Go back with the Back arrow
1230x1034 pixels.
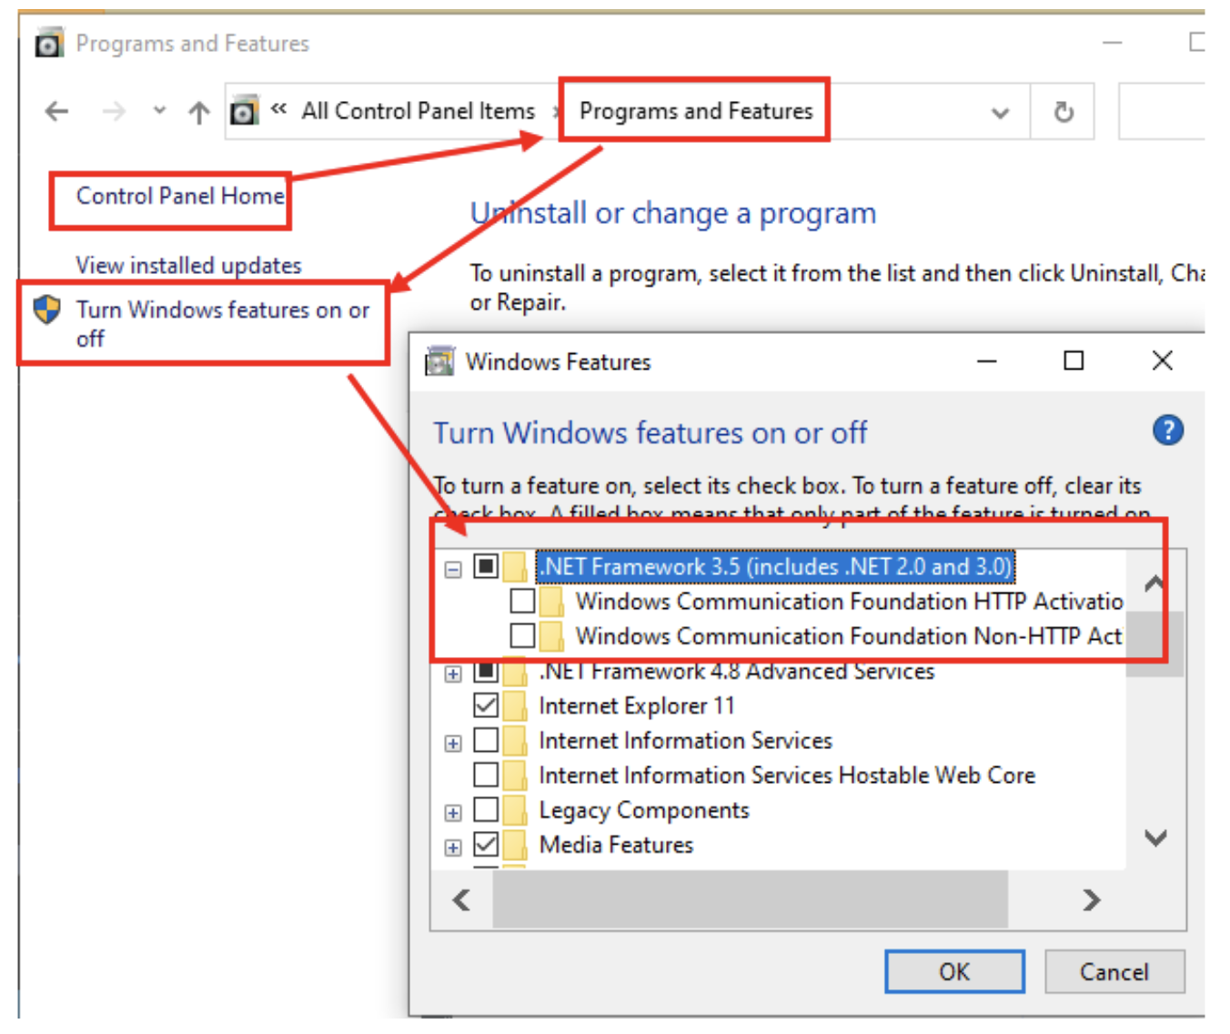(x=56, y=111)
